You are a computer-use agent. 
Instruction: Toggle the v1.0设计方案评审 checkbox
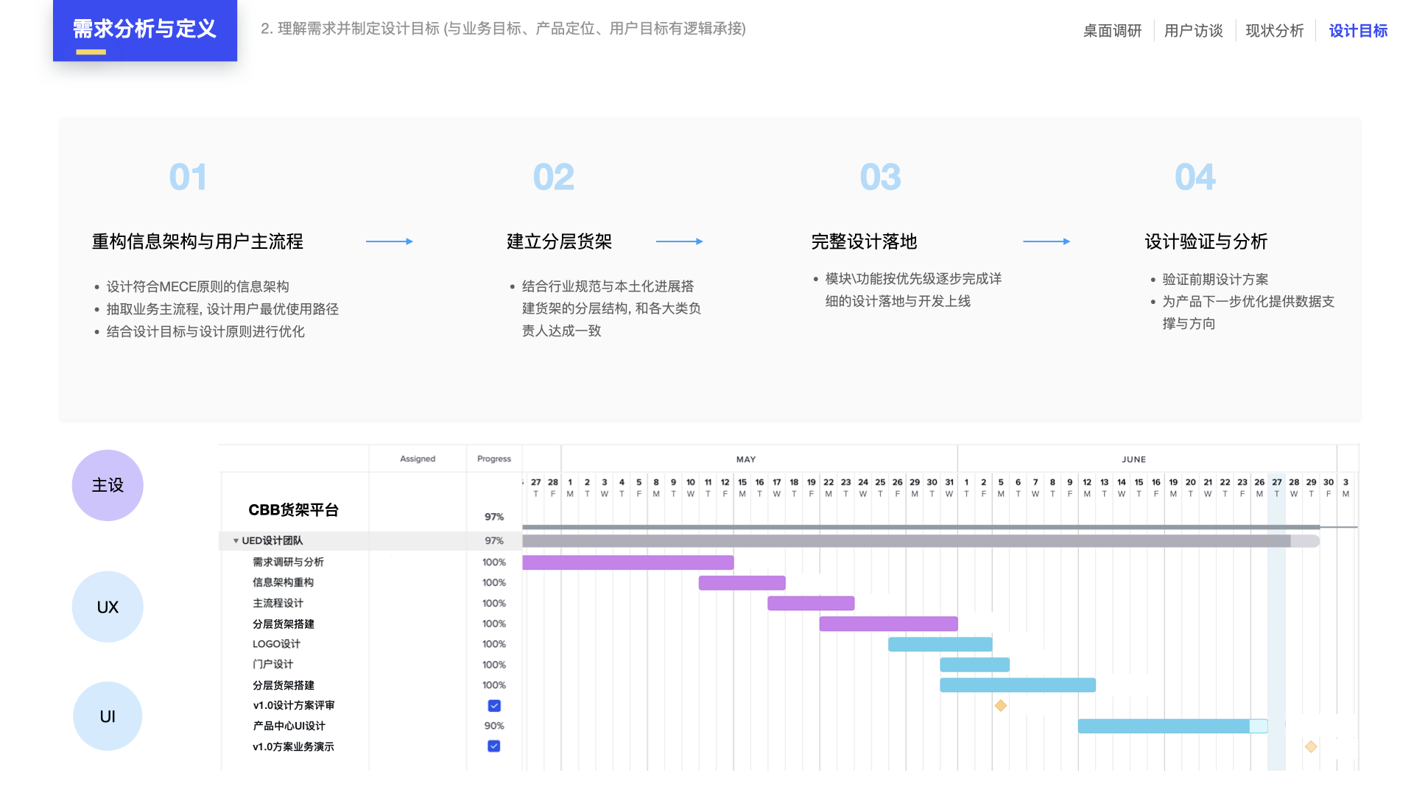tap(494, 705)
